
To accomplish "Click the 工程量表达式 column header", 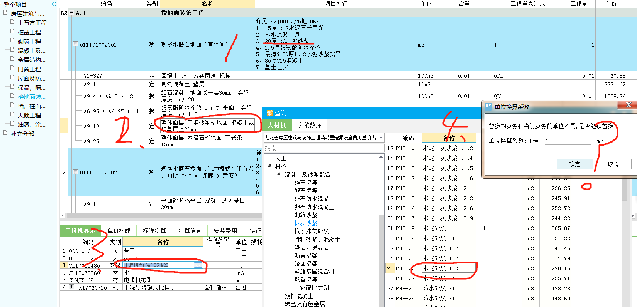I will click(x=527, y=4).
